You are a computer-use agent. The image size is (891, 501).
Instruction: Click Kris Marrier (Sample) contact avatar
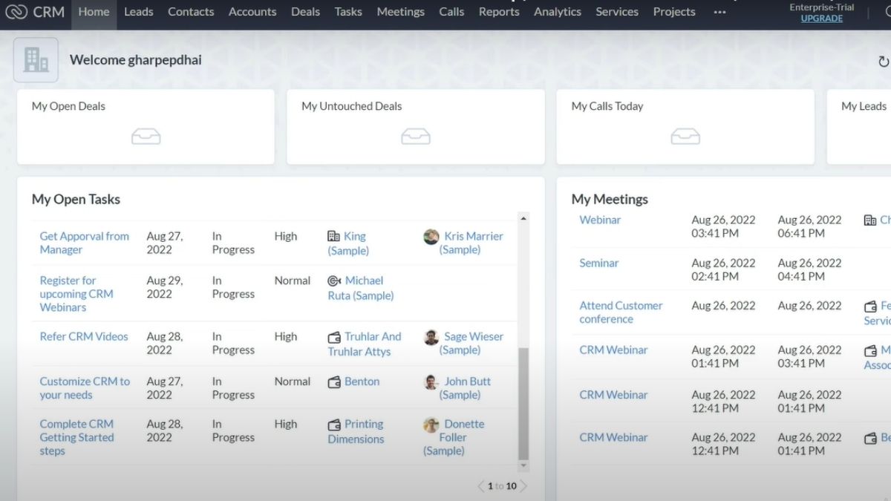[x=431, y=236]
